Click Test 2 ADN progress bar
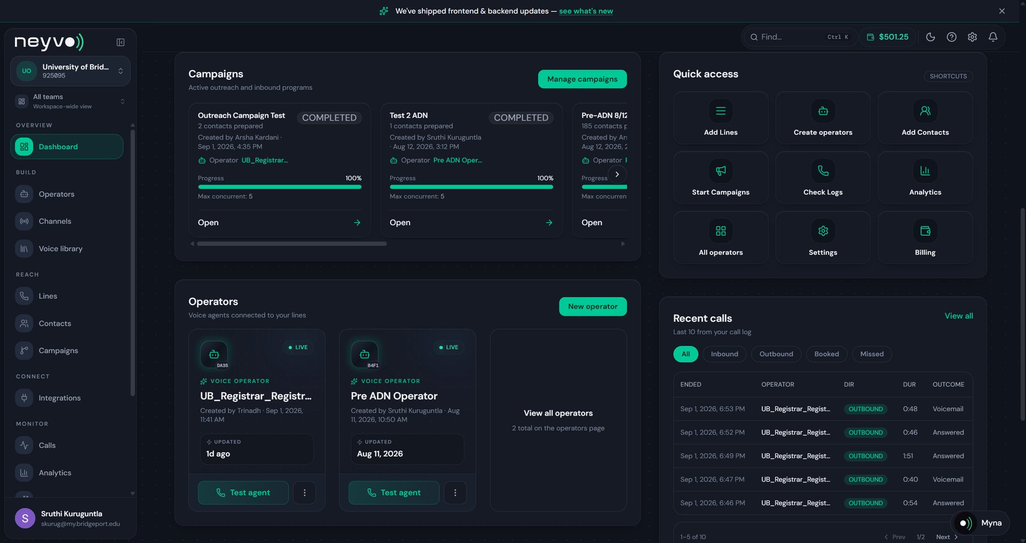The height and width of the screenshot is (543, 1026). pos(471,187)
